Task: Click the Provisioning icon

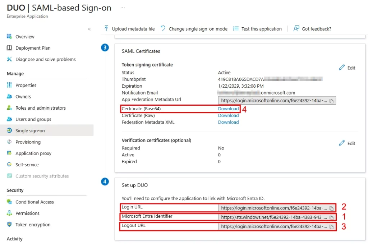Action: coord(9,142)
